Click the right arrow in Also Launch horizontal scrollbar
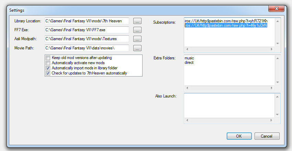This screenshot has width=292, height=151. click(x=271, y=120)
